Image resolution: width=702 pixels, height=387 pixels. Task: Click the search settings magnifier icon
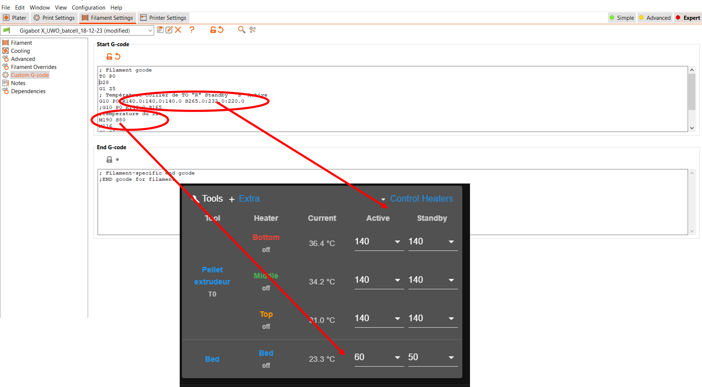pyautogui.click(x=241, y=30)
